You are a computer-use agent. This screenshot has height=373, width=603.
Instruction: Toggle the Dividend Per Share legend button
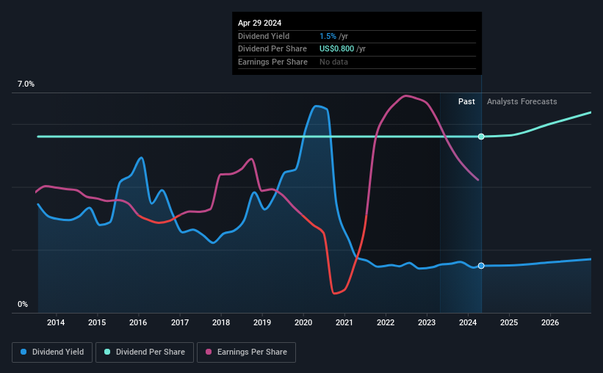click(x=145, y=352)
